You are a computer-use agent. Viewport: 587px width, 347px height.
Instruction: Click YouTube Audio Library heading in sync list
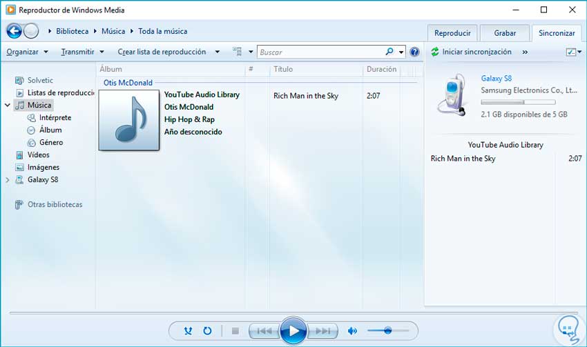tap(506, 145)
